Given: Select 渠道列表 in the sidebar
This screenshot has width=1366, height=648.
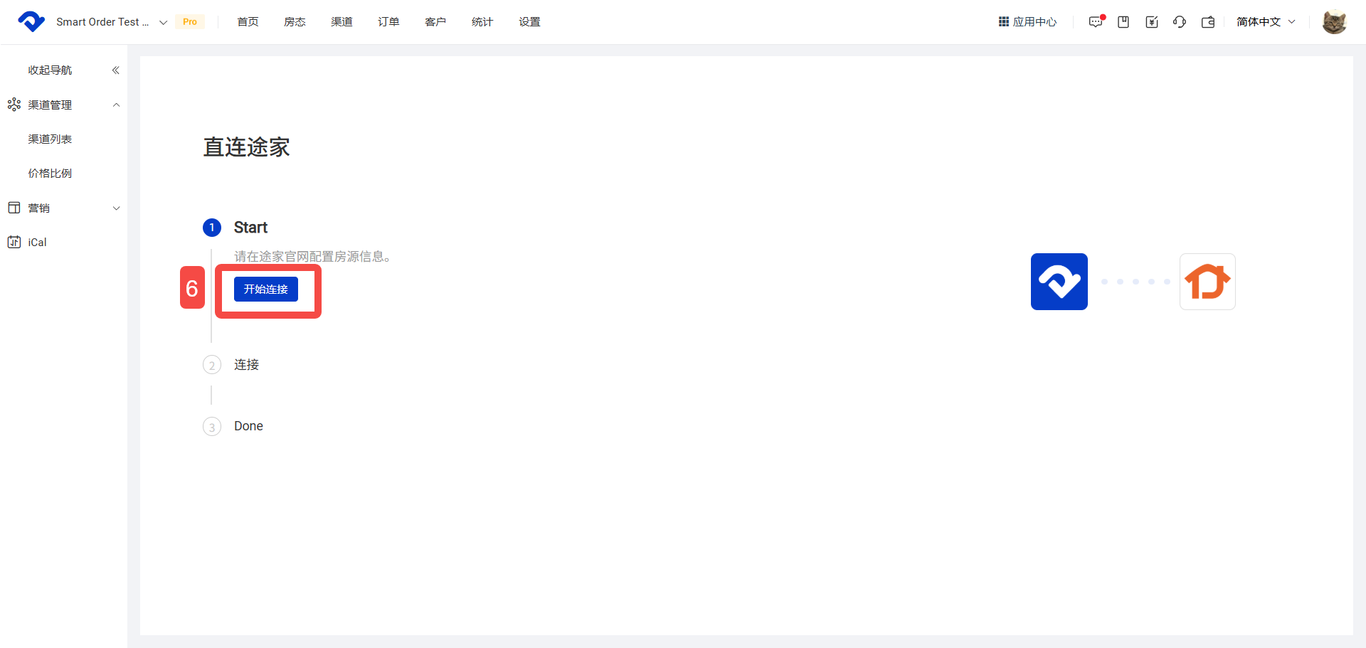Looking at the screenshot, I should pyautogui.click(x=50, y=139).
